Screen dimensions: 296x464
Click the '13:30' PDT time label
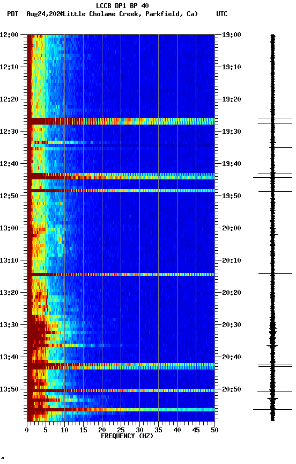9,325
